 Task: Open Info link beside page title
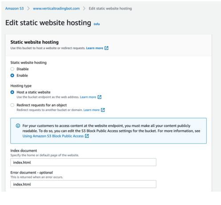point(96,24)
